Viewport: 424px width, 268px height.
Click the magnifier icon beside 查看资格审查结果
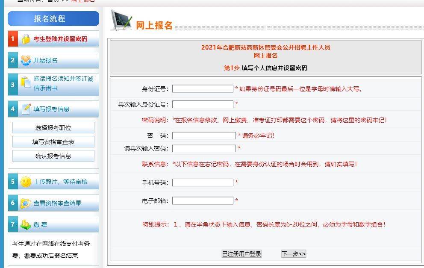26,203
